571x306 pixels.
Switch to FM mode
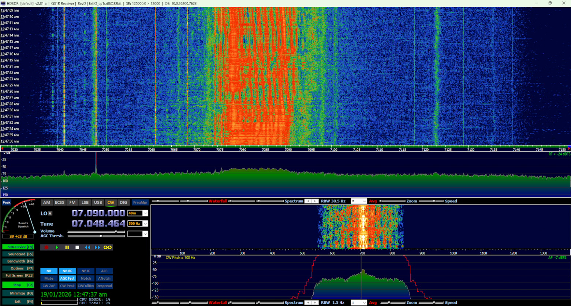(72, 202)
